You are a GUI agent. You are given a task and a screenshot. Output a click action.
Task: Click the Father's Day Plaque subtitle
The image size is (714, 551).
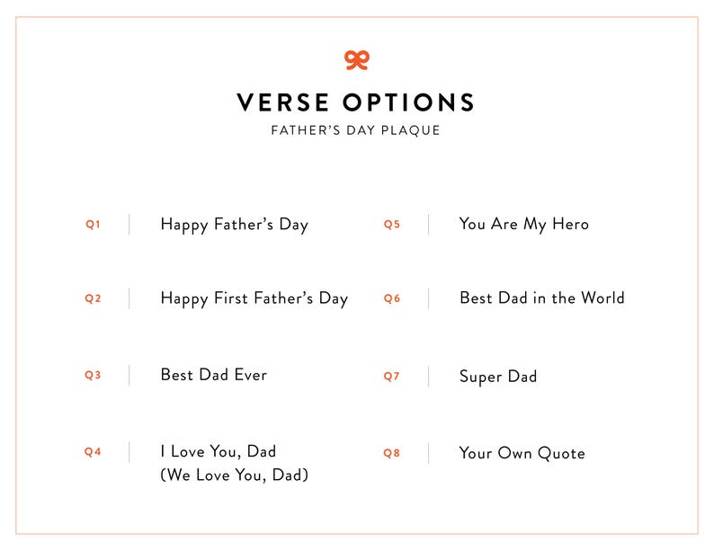356,131
